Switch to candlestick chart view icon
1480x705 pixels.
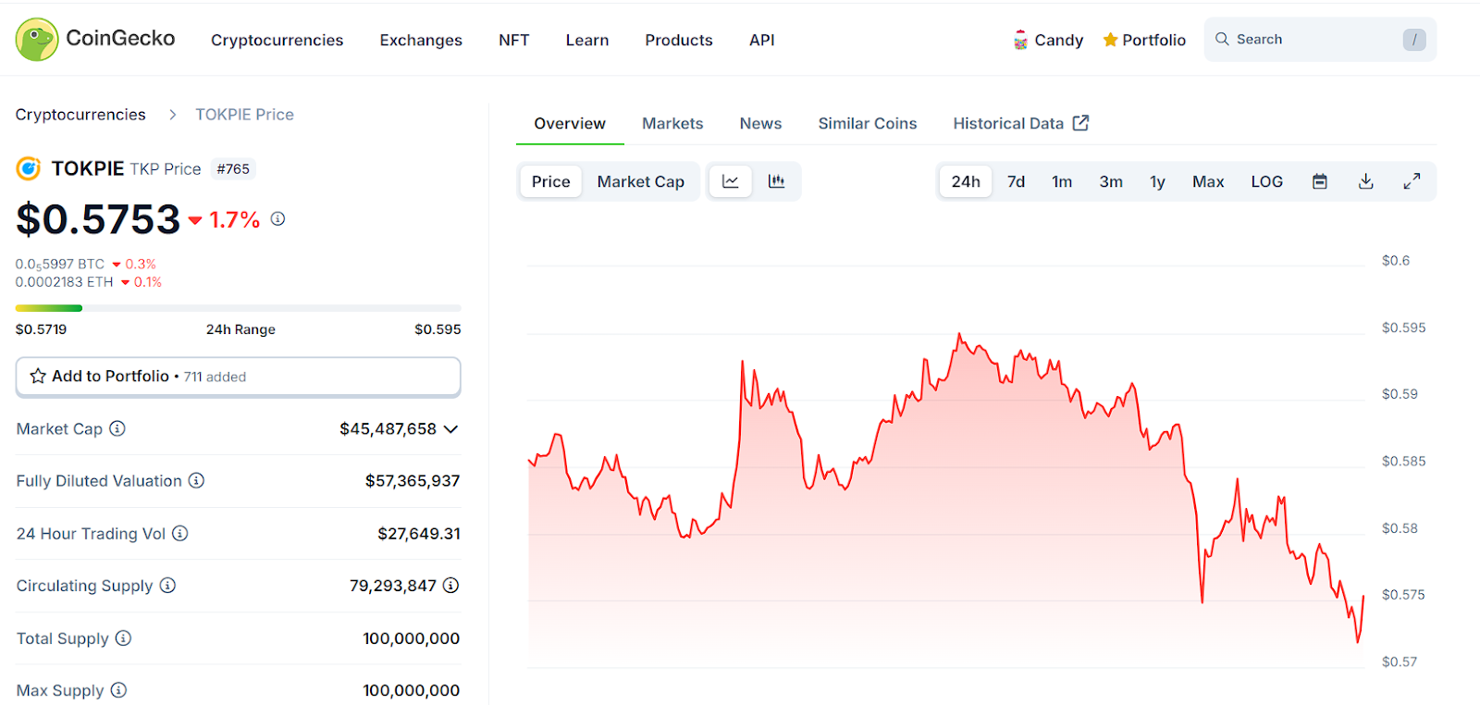click(776, 181)
